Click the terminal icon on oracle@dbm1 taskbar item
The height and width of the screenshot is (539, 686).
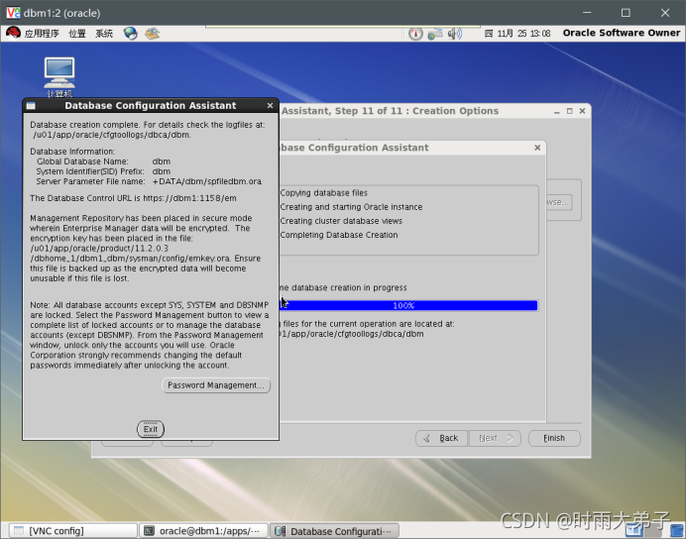[x=149, y=531]
